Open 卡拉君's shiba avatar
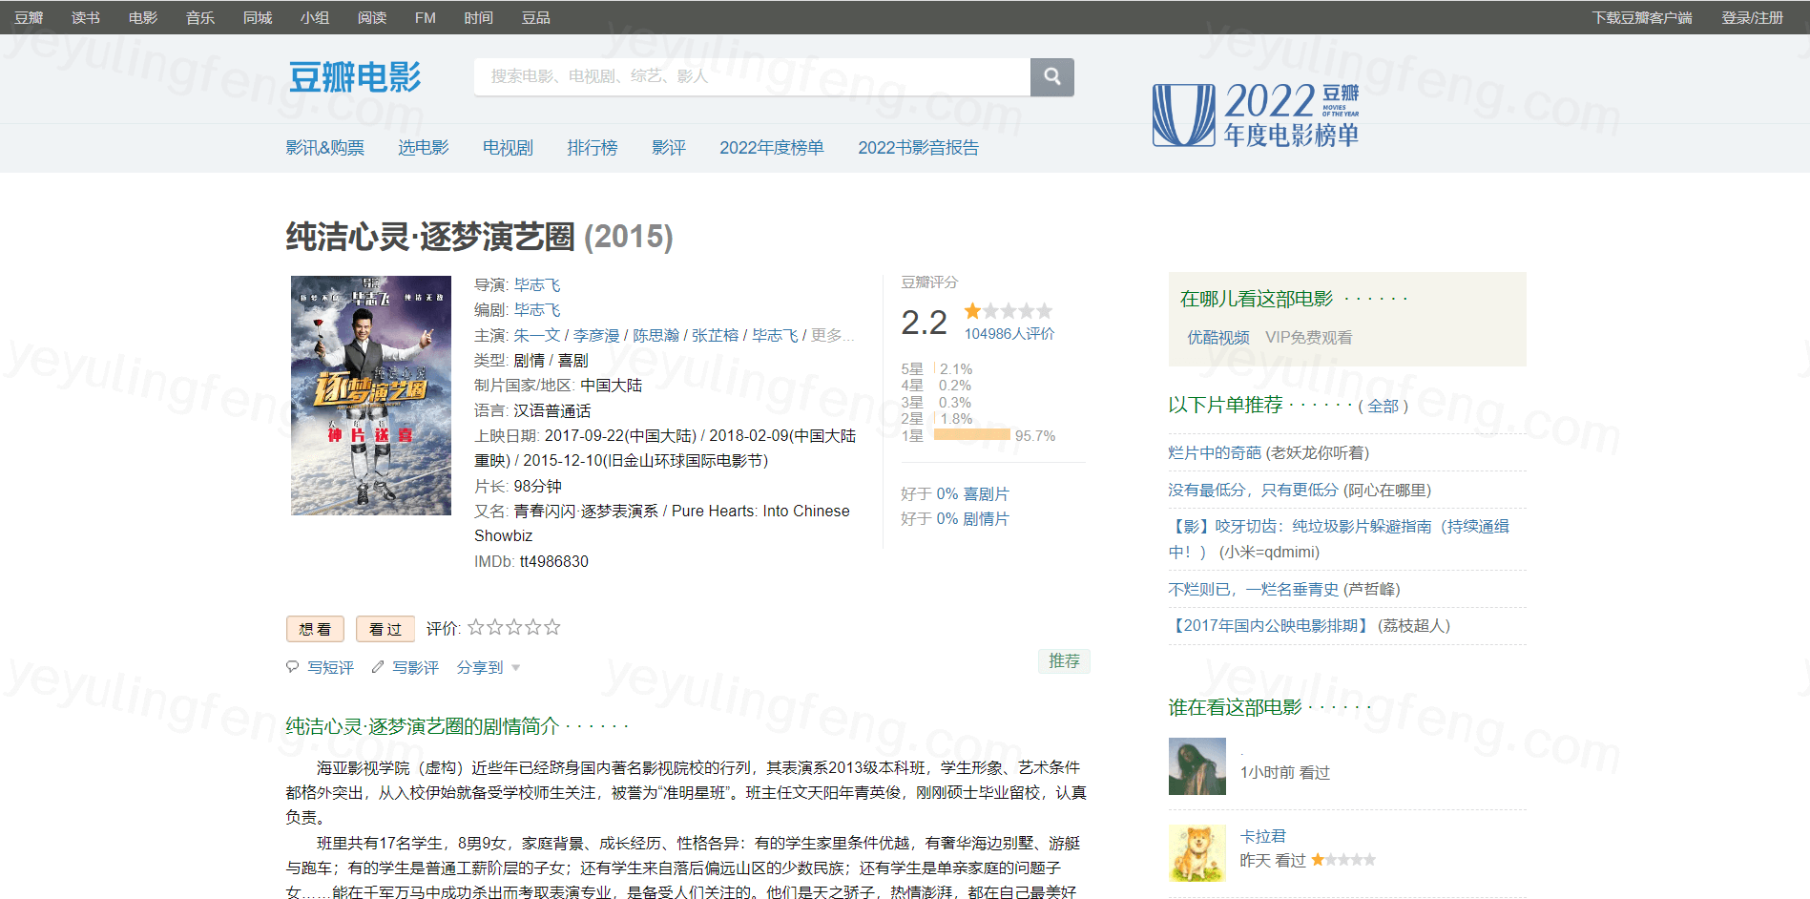 point(1197,853)
